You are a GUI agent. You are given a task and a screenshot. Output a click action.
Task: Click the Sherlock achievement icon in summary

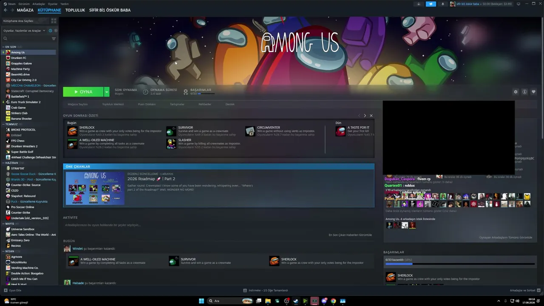[x=72, y=131]
